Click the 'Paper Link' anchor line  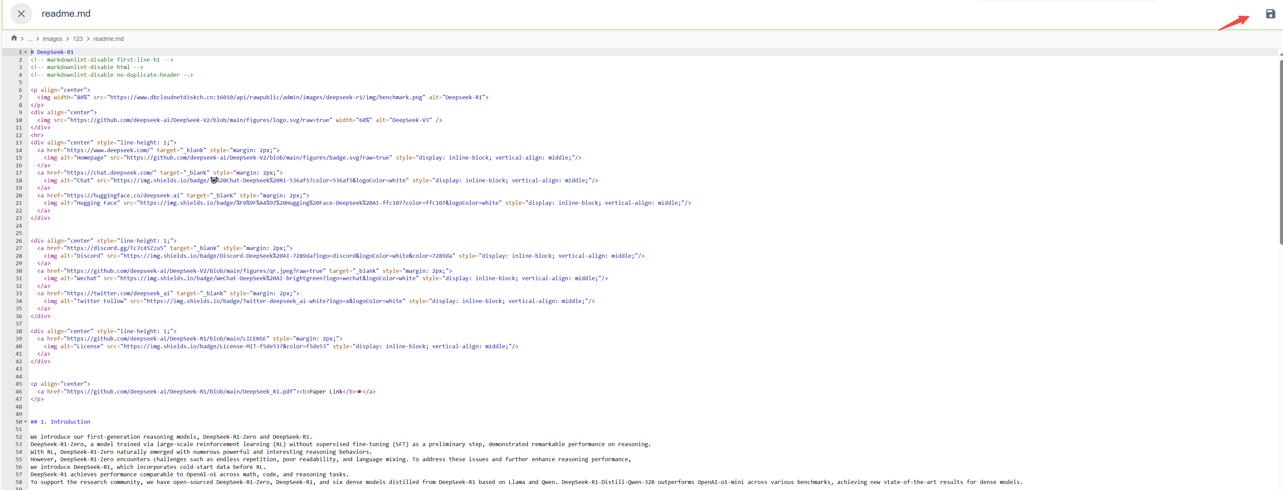206,392
